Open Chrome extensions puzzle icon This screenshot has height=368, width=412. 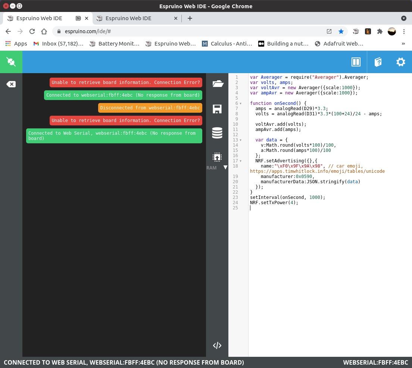(380, 32)
